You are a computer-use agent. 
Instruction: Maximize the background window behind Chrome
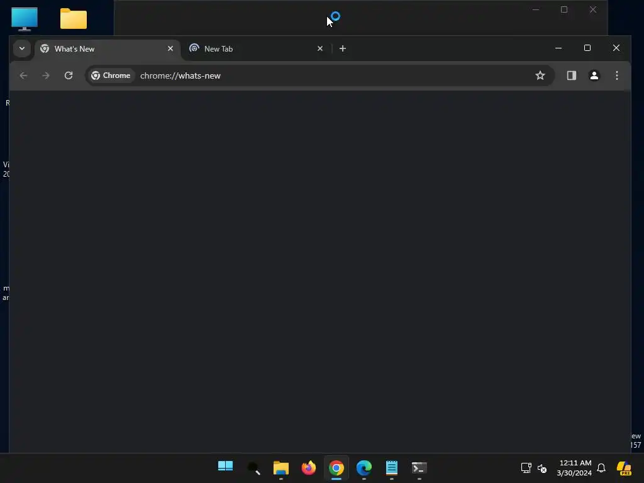click(564, 9)
